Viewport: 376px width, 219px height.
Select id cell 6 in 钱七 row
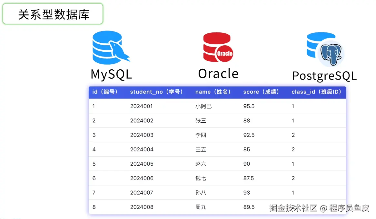point(94,178)
